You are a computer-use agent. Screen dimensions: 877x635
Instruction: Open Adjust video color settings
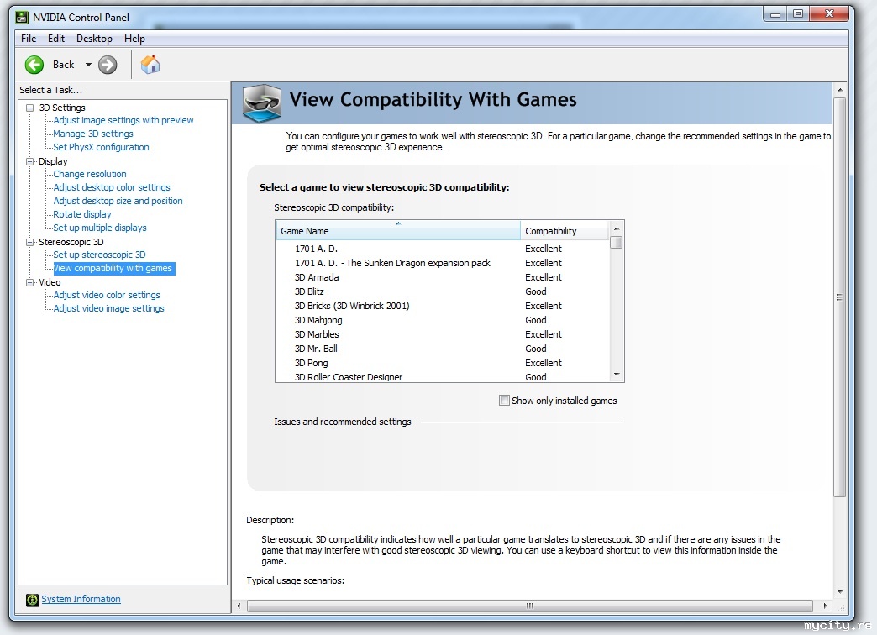point(107,295)
